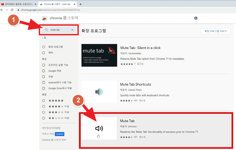
Task: Open the black mute tab thumbnail
Action: tap(99, 55)
